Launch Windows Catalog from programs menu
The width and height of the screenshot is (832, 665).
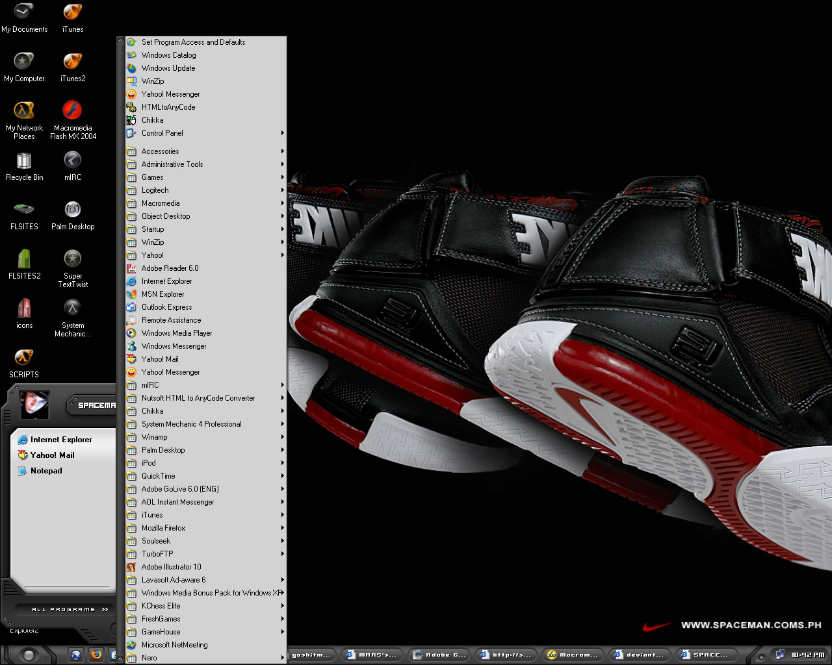[205, 55]
